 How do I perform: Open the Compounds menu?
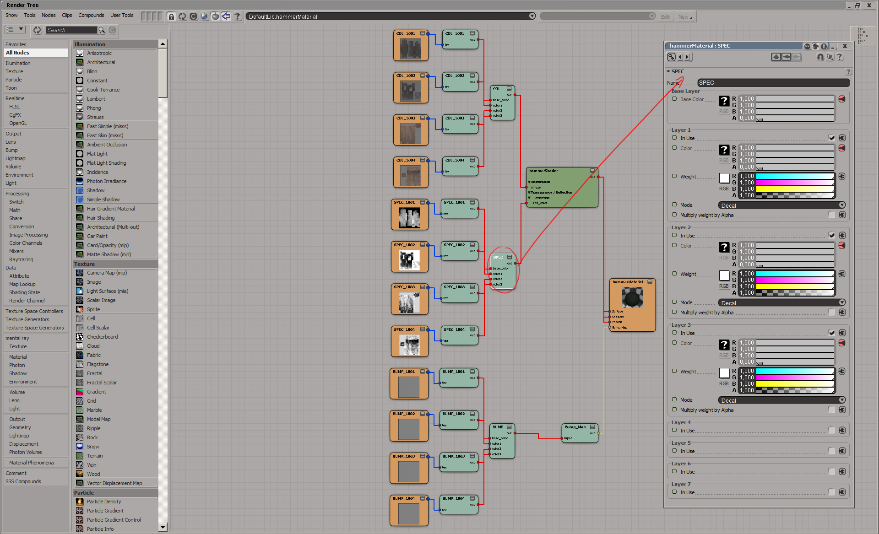[91, 15]
